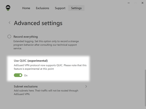Select the Settings tab

pyautogui.click(x=76, y=8)
